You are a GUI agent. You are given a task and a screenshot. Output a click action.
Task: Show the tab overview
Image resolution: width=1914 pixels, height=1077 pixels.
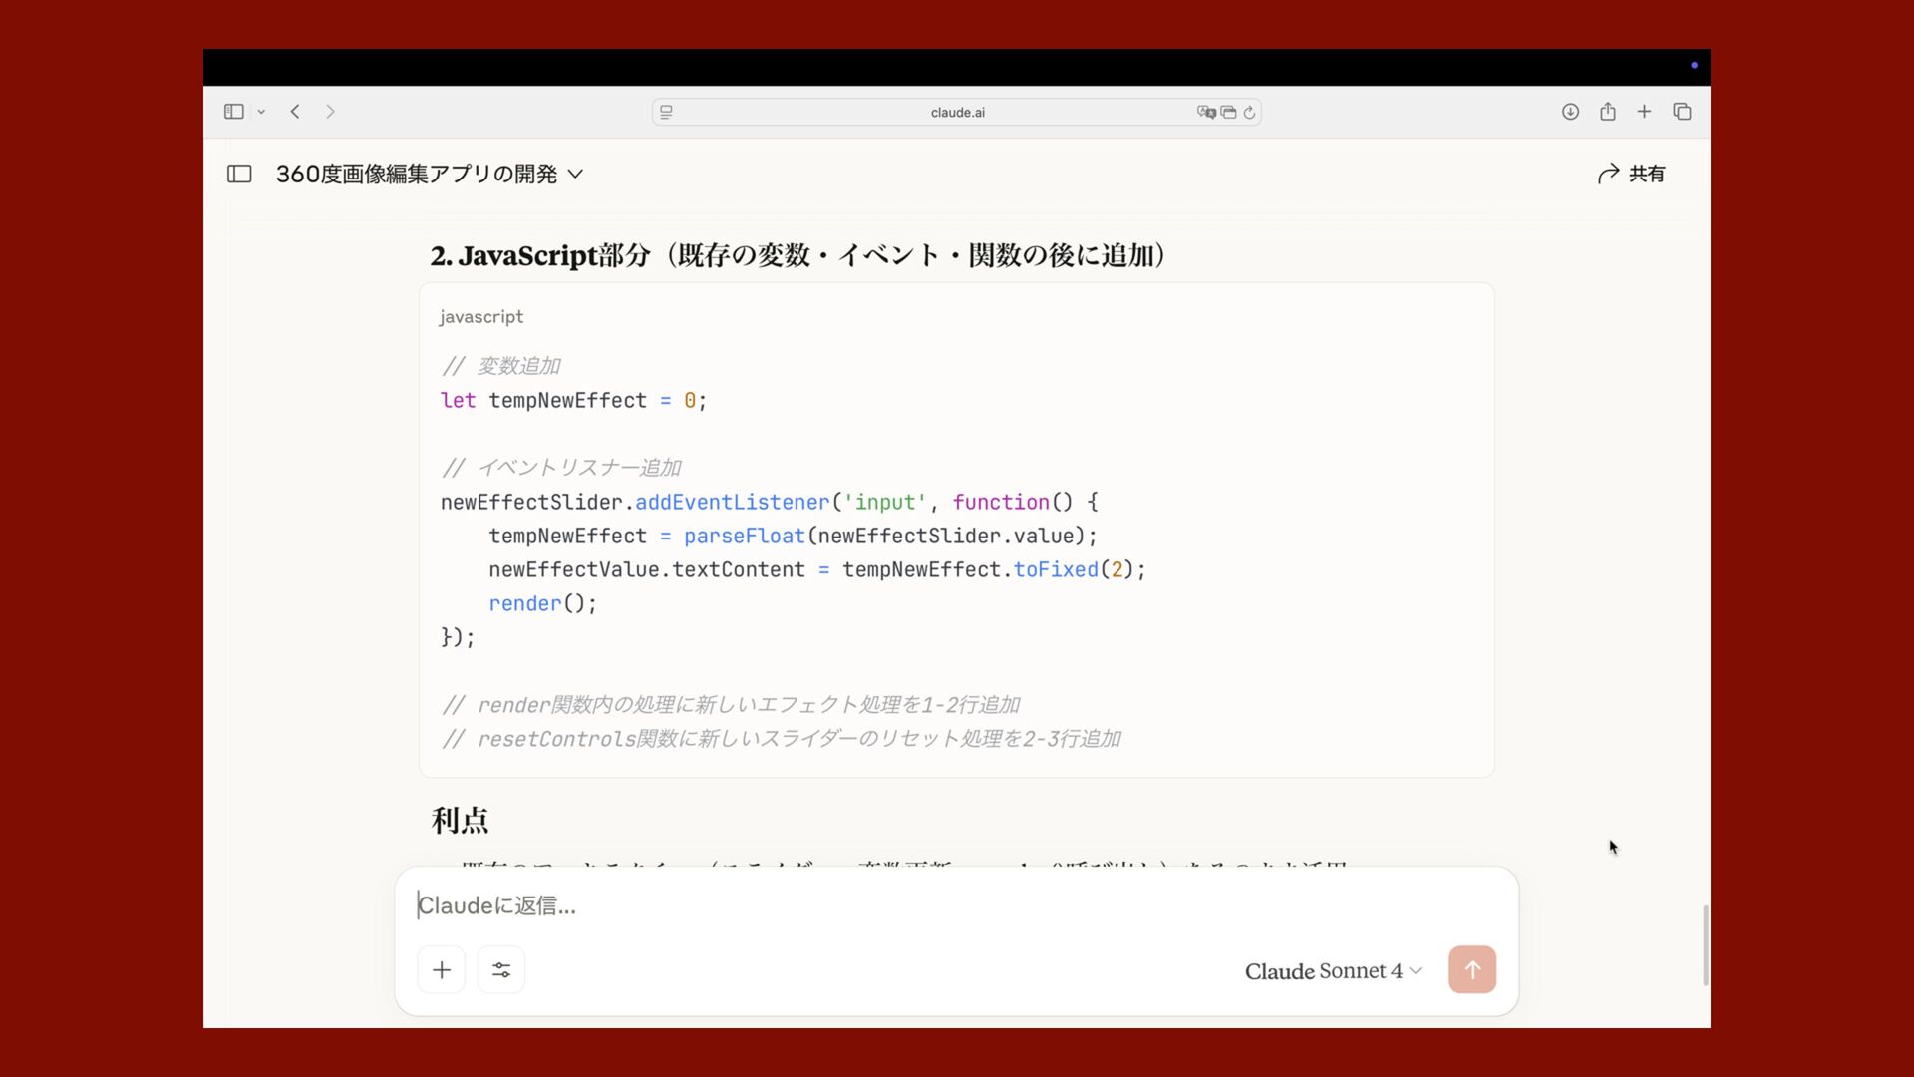point(1682,112)
